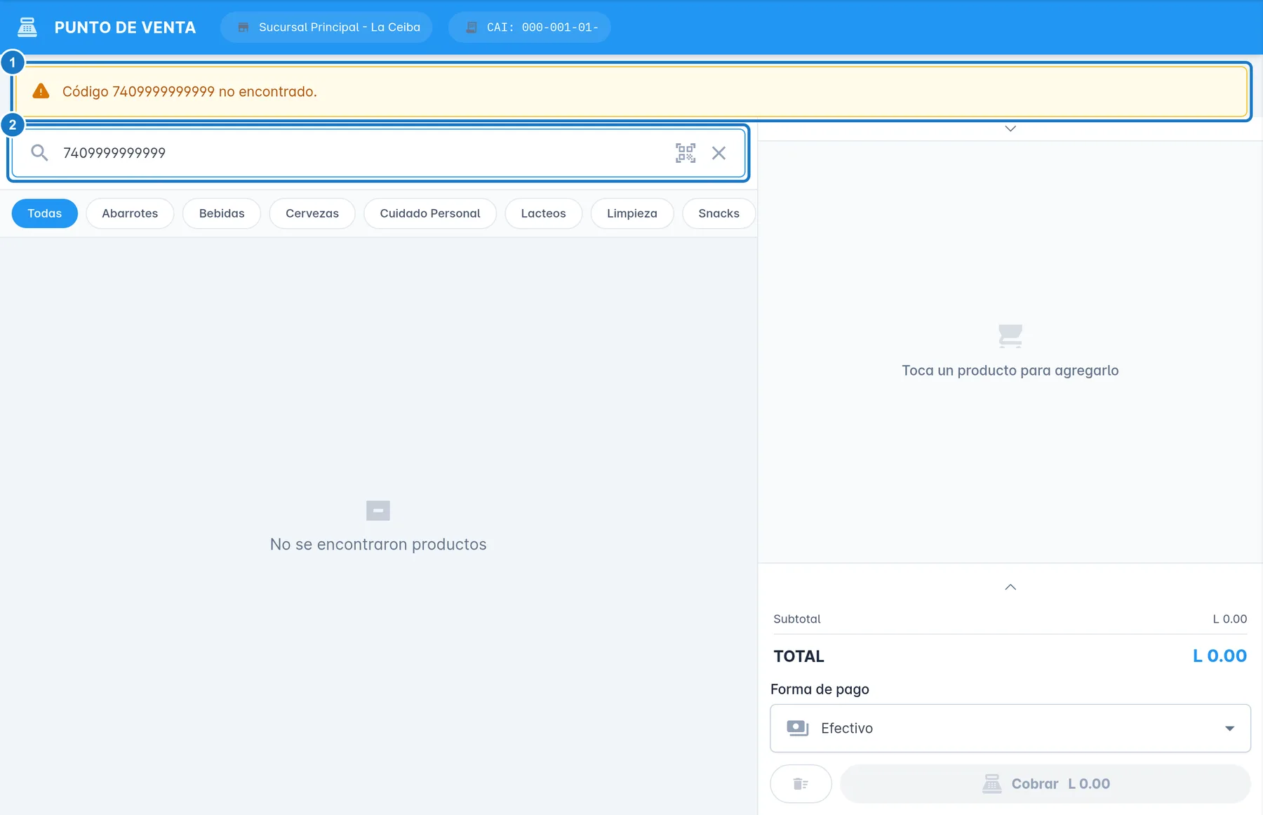The image size is (1263, 815).
Task: Collapse totals with upward chevron
Action: pyautogui.click(x=1010, y=587)
